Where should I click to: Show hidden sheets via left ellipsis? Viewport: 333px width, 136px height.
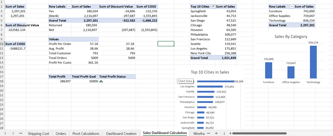click(21, 133)
